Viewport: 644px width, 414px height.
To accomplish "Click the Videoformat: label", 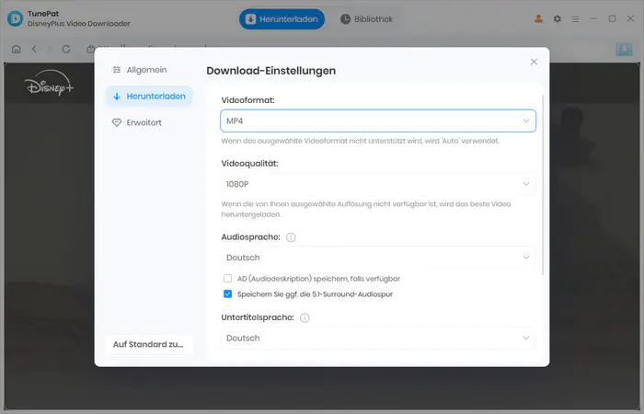I will click(x=247, y=100).
